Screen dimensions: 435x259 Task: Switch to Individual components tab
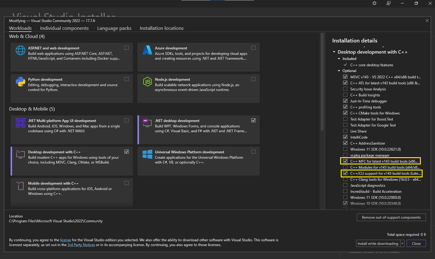[64, 28]
